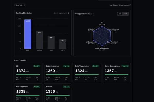Click the Top 3% badge on Data Visualization
The image size is (154, 102).
(95, 66)
